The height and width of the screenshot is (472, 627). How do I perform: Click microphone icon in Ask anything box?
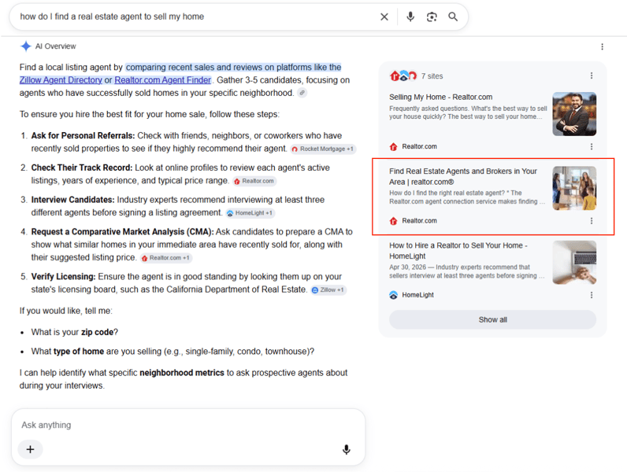click(x=347, y=450)
